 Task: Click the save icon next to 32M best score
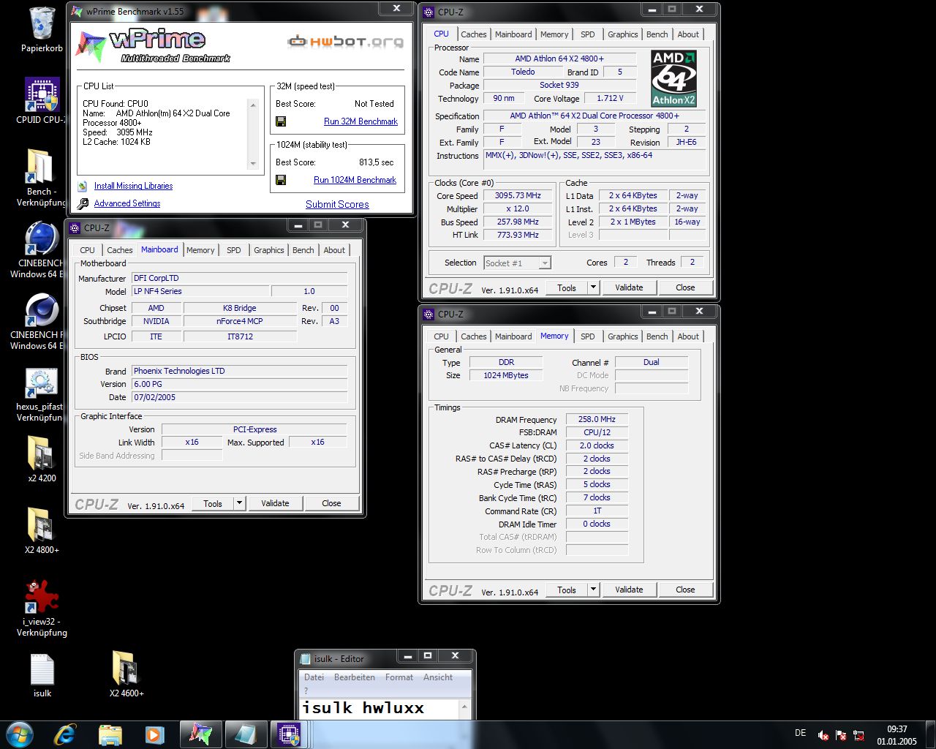(281, 121)
